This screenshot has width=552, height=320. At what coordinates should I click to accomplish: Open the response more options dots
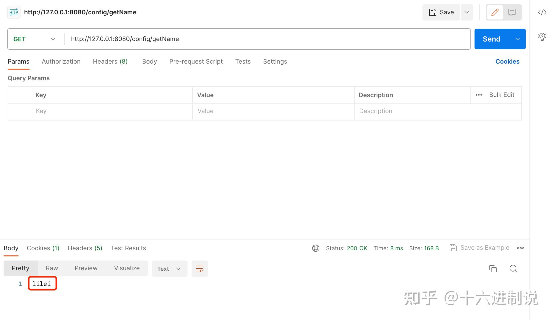(520, 248)
